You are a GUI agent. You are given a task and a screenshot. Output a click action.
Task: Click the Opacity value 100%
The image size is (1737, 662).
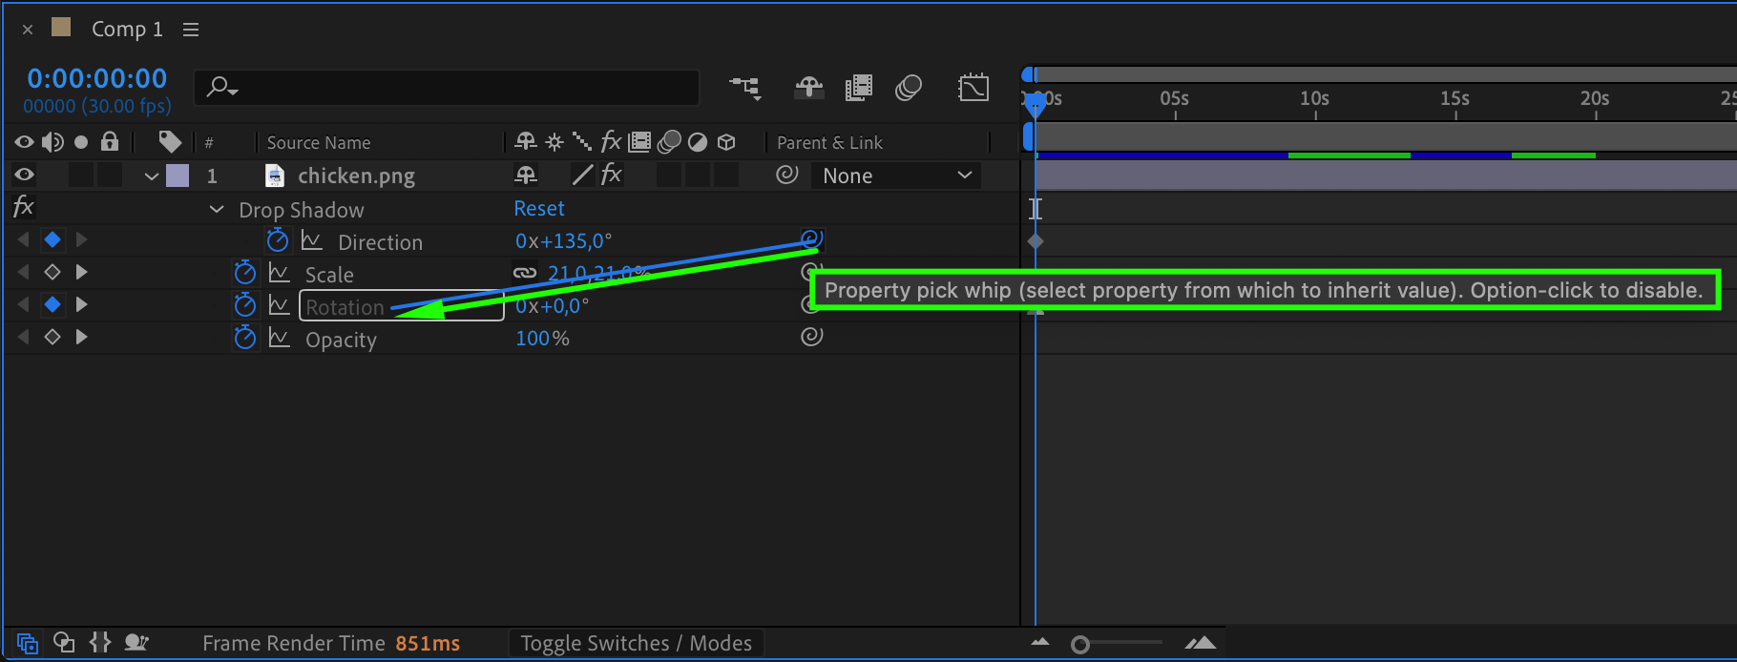pos(542,339)
